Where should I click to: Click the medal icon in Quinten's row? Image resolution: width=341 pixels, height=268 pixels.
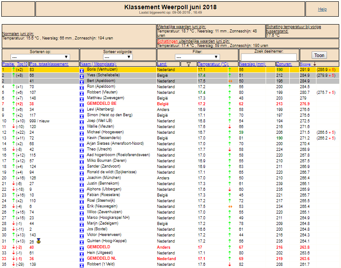[x=39, y=241]
